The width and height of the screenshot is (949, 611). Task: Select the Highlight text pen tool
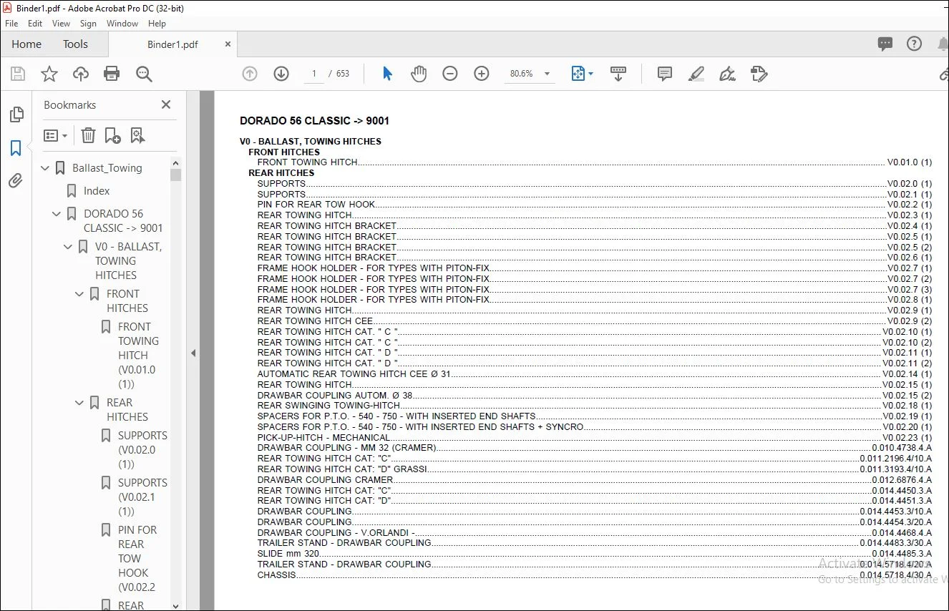696,74
